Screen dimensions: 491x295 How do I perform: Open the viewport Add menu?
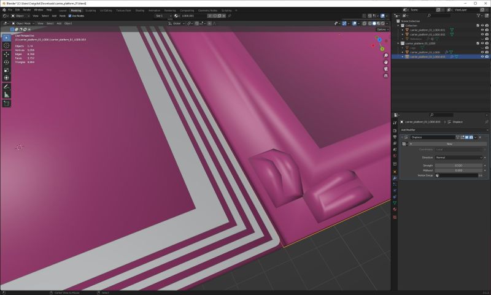coord(59,23)
